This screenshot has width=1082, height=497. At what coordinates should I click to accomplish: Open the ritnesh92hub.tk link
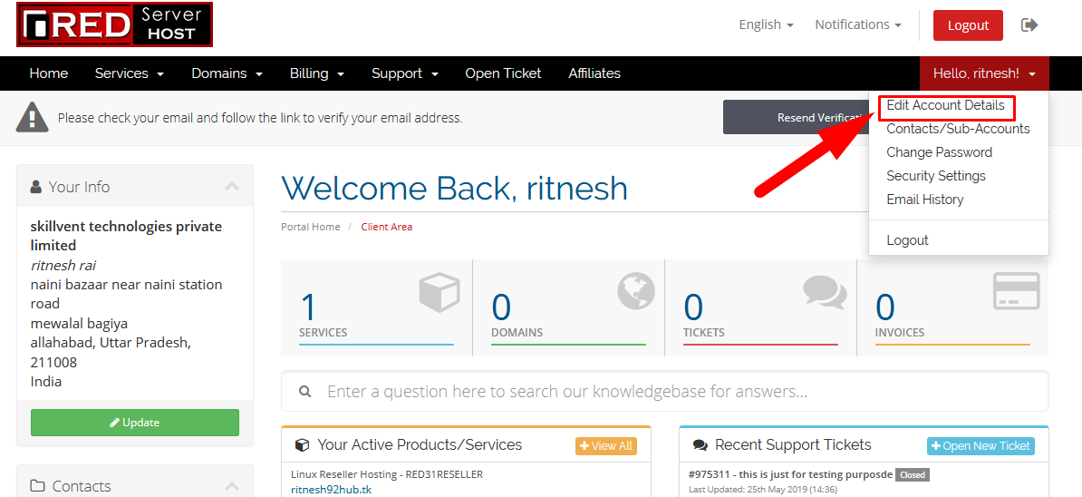tap(332, 490)
